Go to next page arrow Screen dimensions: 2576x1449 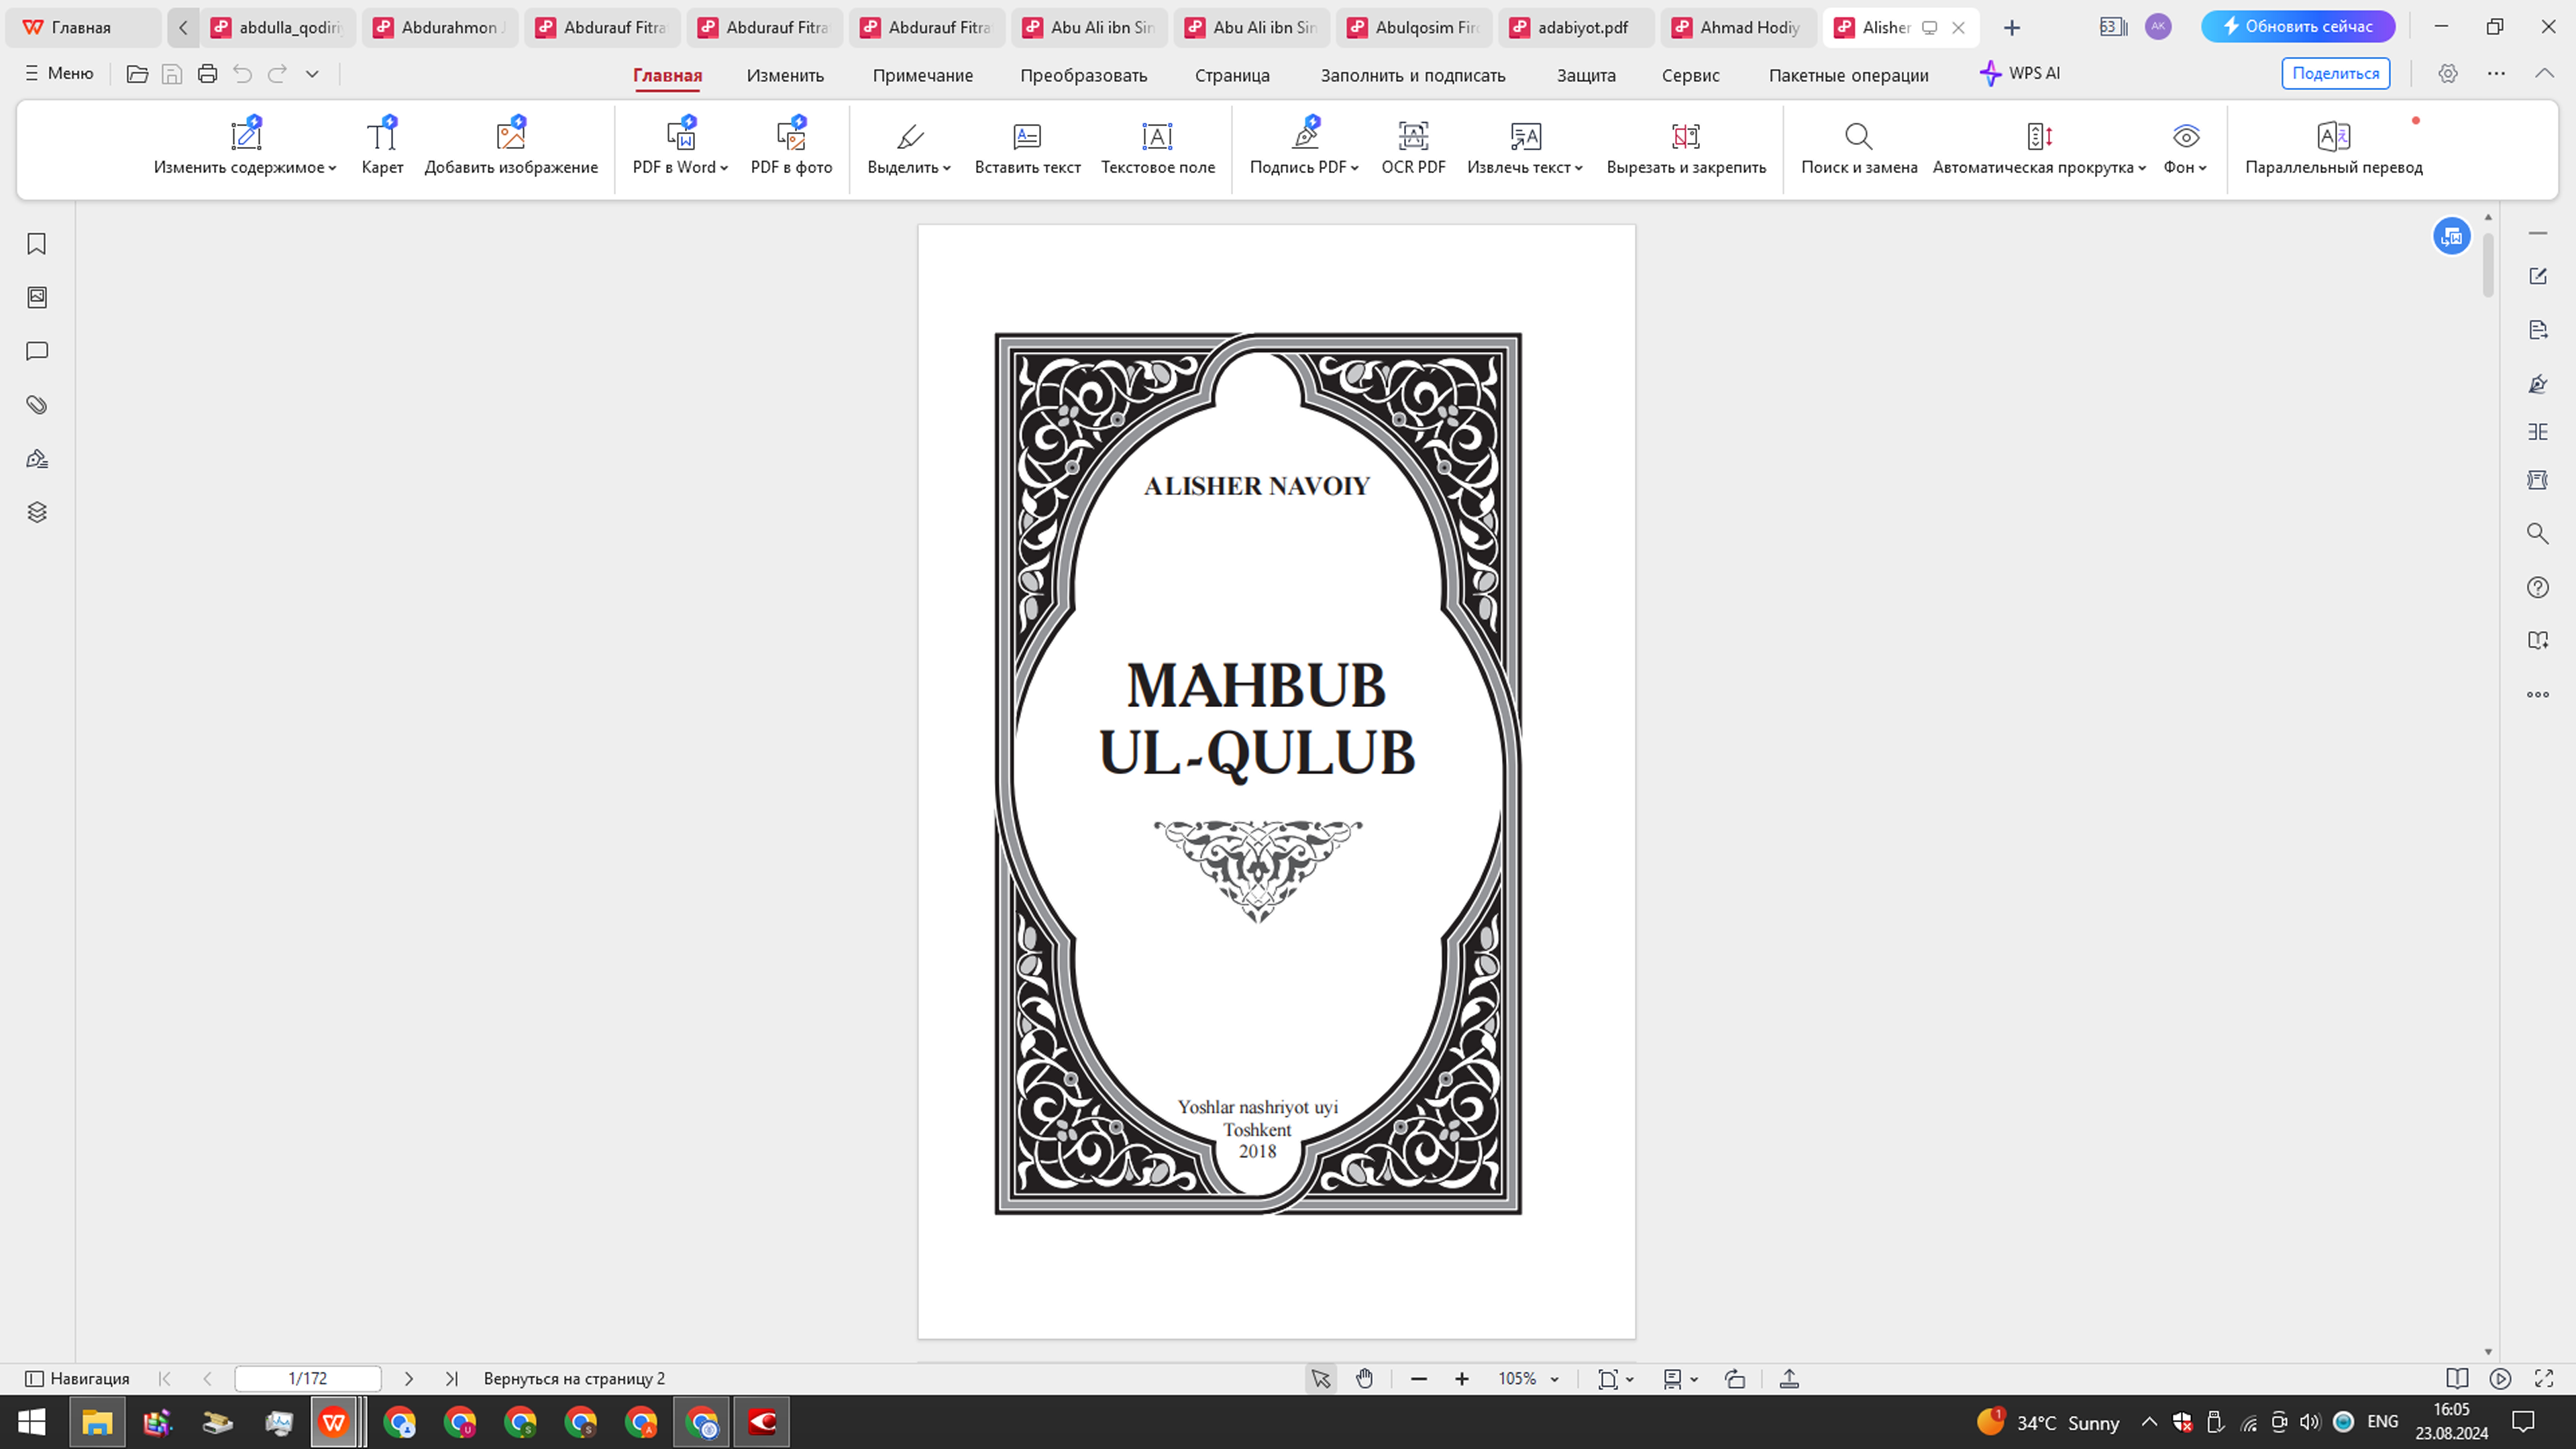pos(409,1379)
